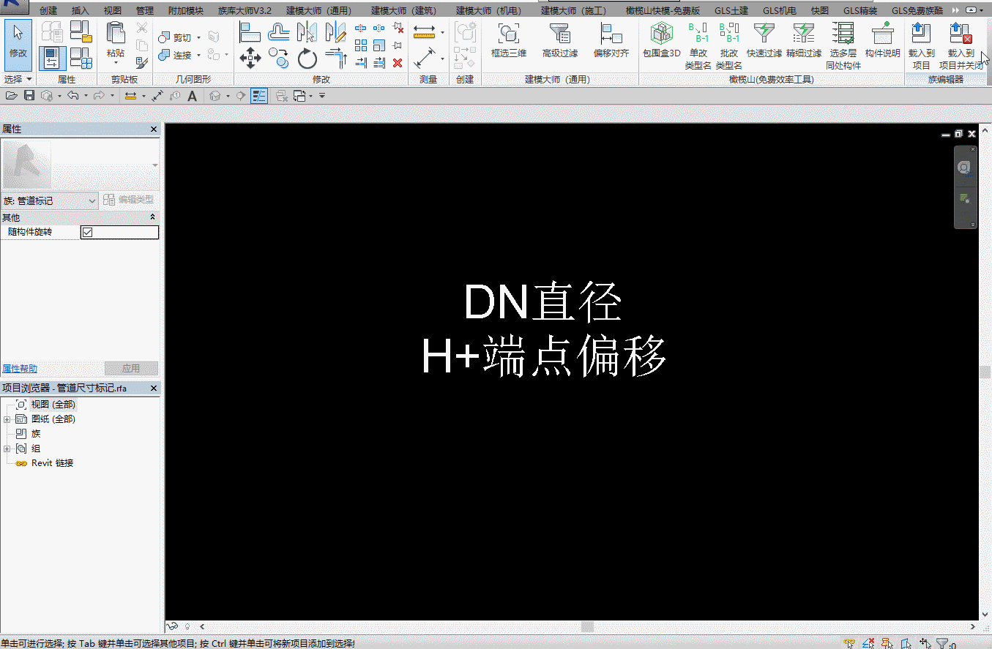992x649 pixels.
Task: Select the Array tool grid icon
Action: point(361,45)
